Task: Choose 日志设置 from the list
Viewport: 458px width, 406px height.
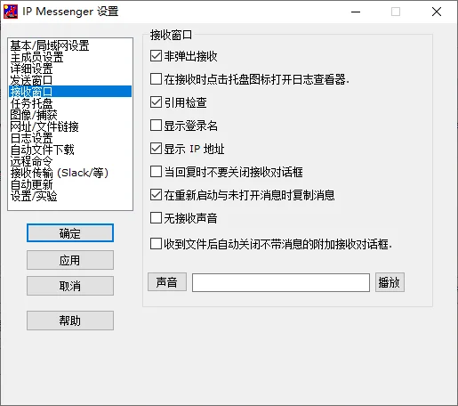Action: click(x=70, y=138)
